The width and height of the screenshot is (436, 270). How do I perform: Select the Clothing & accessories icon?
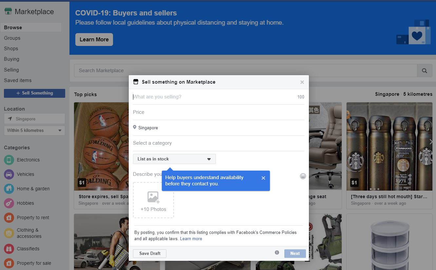coord(9,233)
